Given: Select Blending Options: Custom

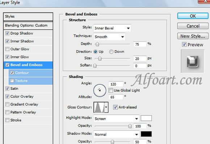Looking at the screenshot, I should [28, 25].
